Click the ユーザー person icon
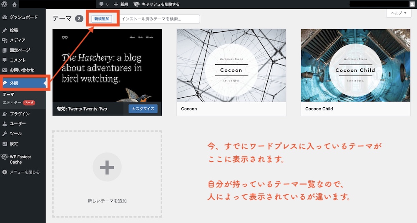Screen dimensions: 417x223 5,124
